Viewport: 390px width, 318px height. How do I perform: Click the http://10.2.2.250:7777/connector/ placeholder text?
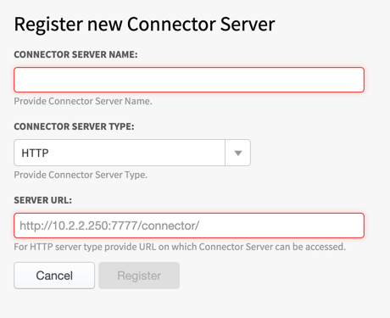pyautogui.click(x=109, y=226)
